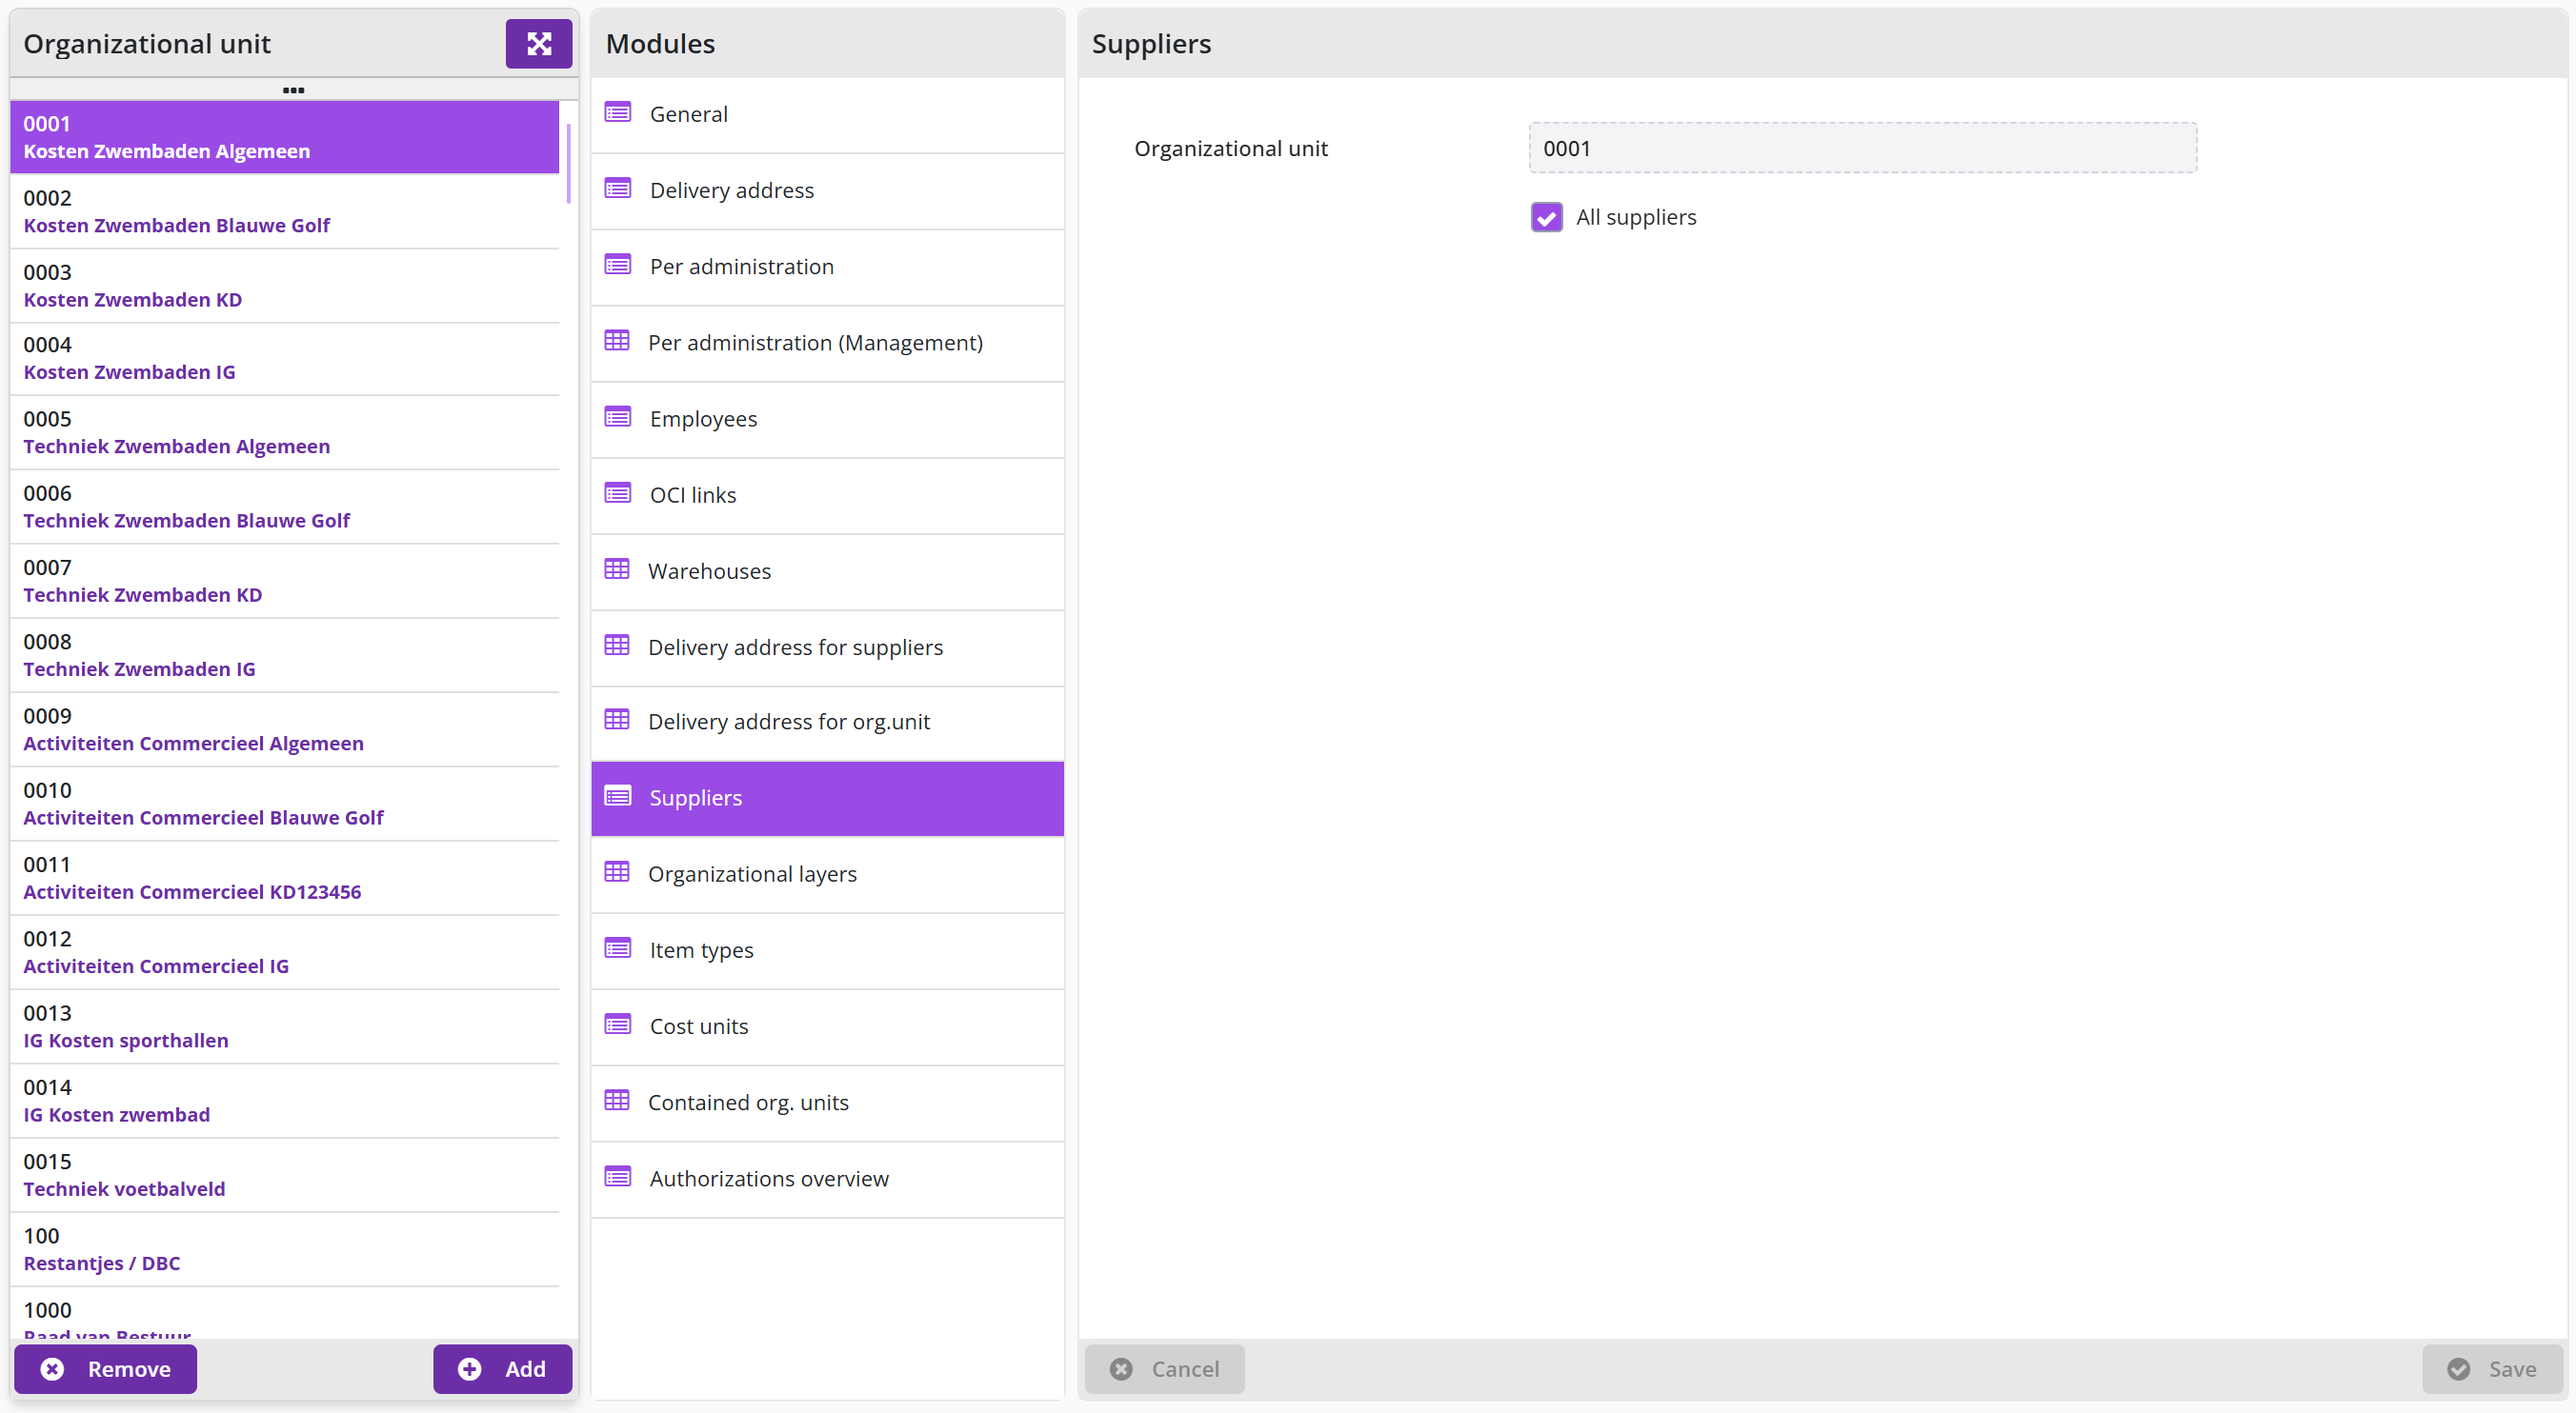Click the grid icon beside Per administration (Management)
2576x1413 pixels.
click(617, 341)
